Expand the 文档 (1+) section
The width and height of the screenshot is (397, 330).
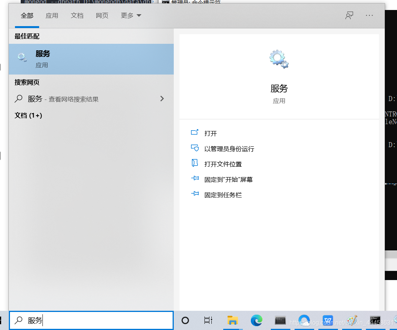28,115
